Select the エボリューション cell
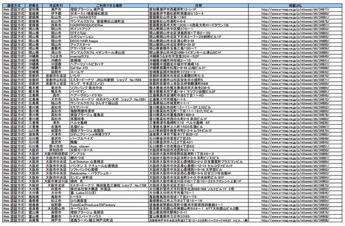 [109, 37]
